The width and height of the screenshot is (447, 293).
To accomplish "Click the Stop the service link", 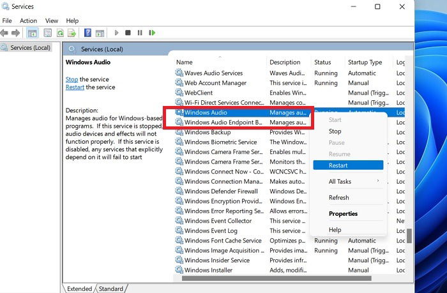I will [72, 79].
